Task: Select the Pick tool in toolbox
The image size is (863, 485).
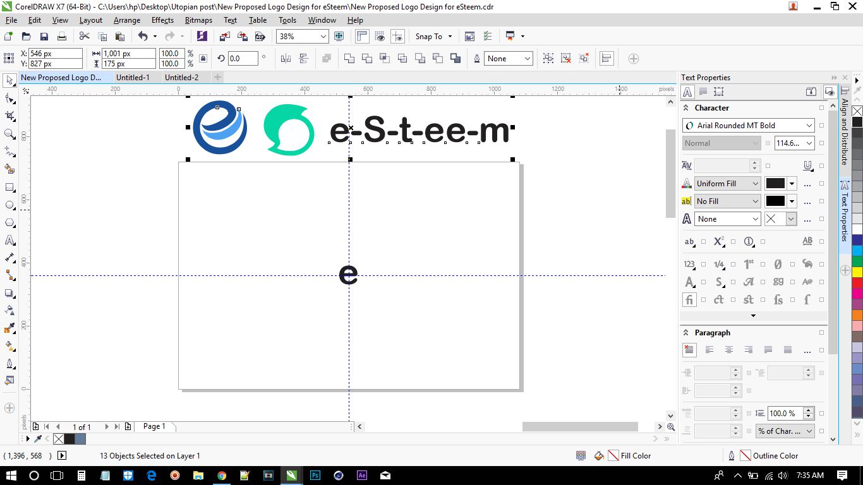Action: pyautogui.click(x=9, y=80)
